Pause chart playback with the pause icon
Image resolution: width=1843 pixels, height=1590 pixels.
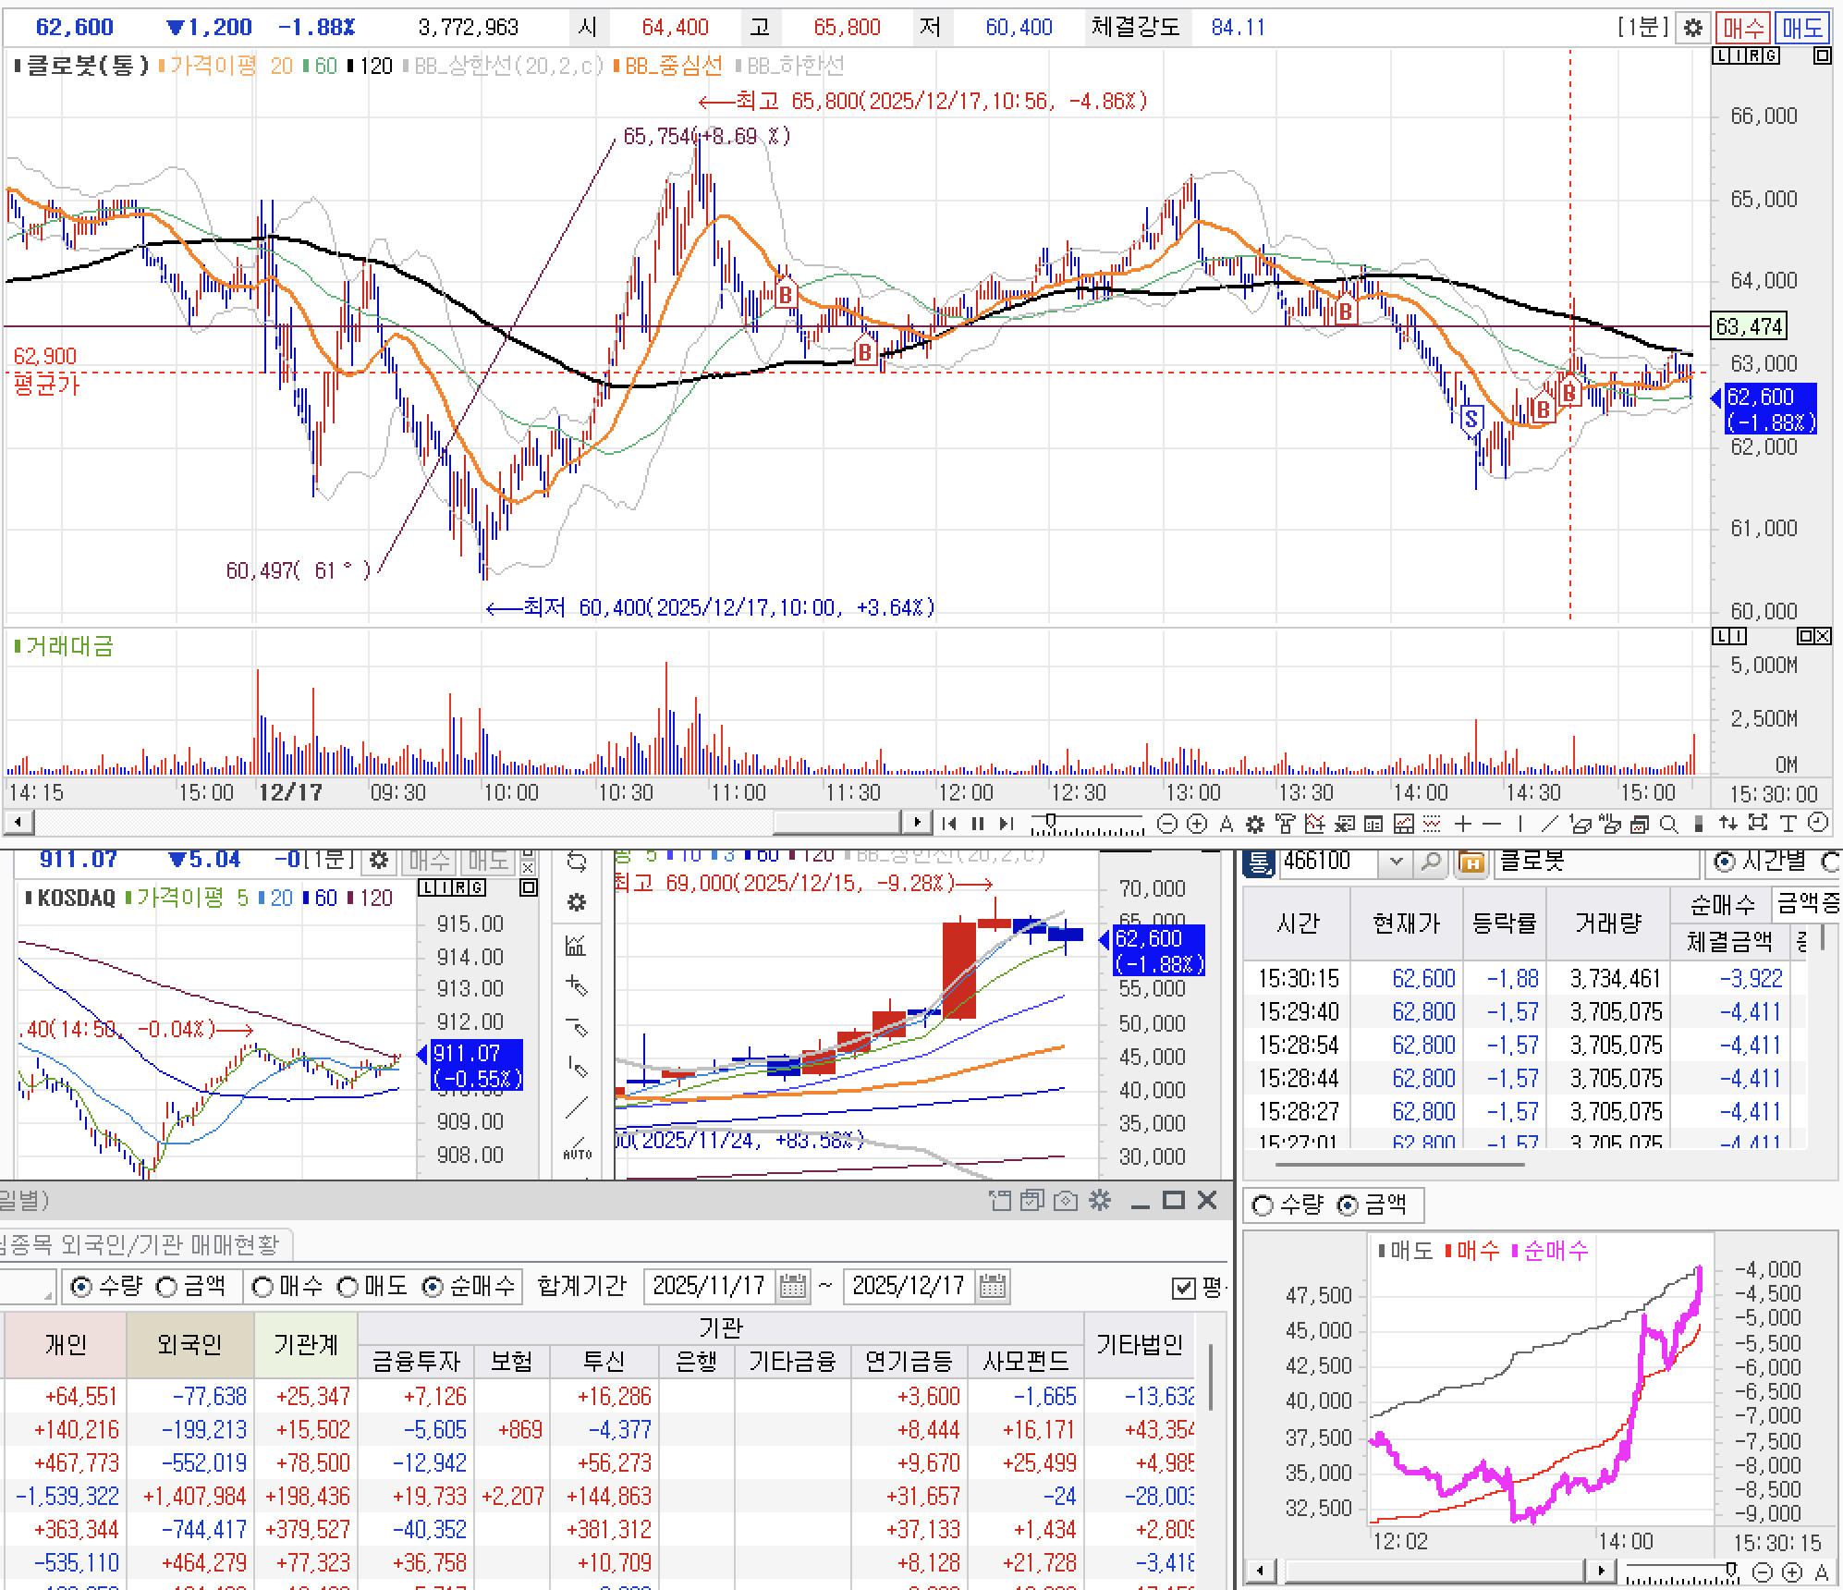[978, 824]
